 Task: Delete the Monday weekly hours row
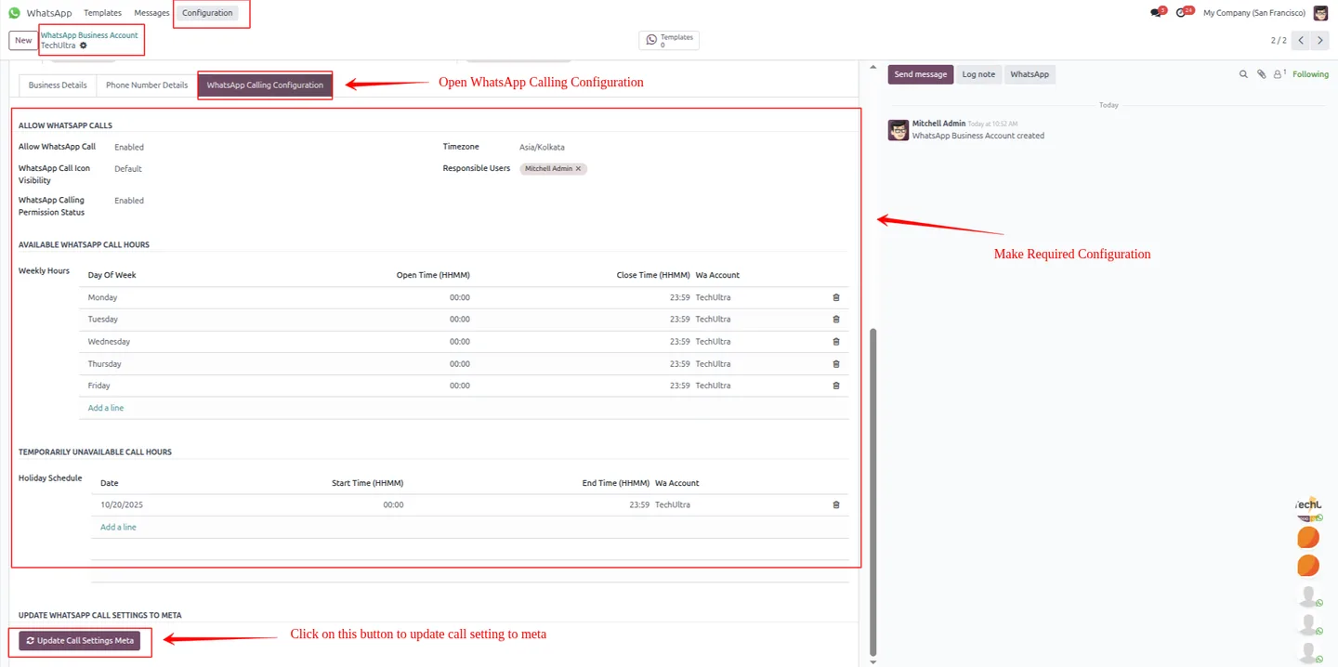point(836,297)
